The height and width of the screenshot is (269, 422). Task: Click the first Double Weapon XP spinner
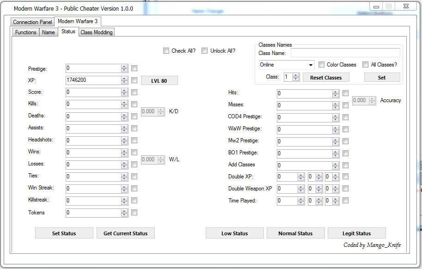click(x=301, y=189)
